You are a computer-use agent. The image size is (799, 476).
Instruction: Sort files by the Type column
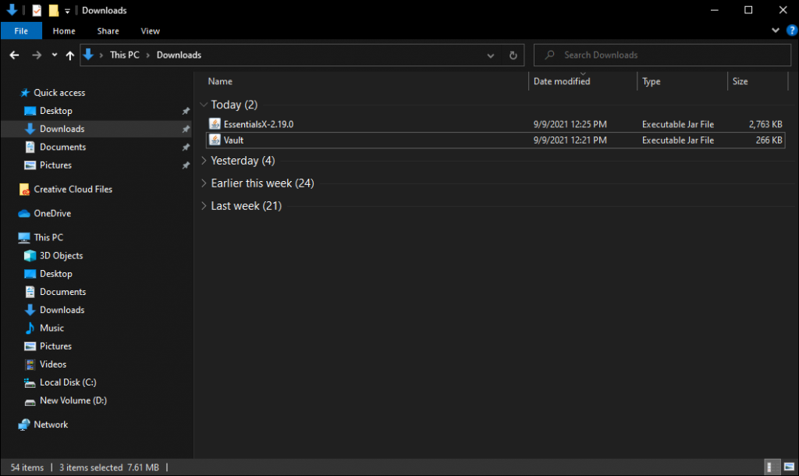pos(652,81)
